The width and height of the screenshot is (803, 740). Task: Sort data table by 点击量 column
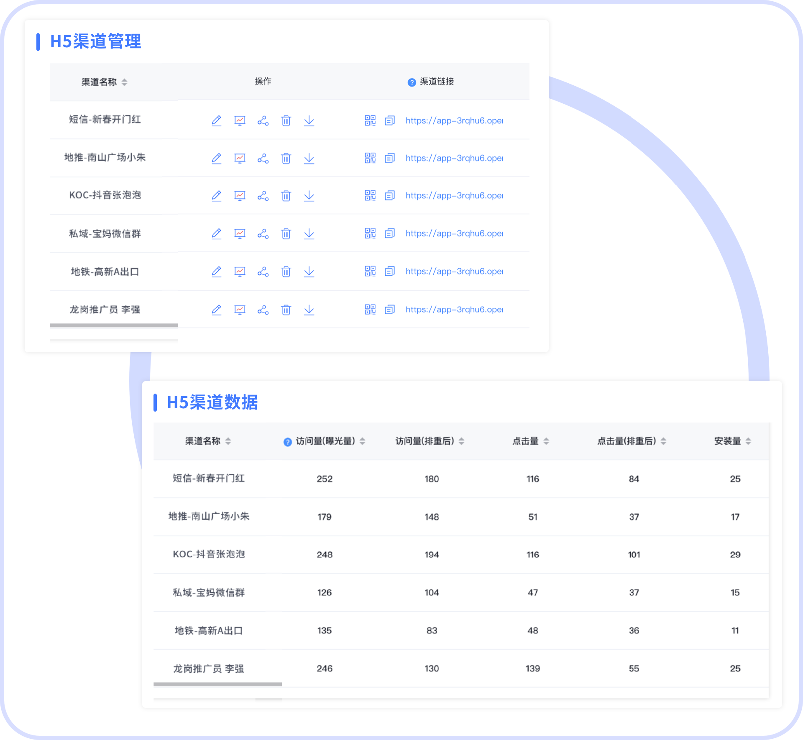[546, 441]
